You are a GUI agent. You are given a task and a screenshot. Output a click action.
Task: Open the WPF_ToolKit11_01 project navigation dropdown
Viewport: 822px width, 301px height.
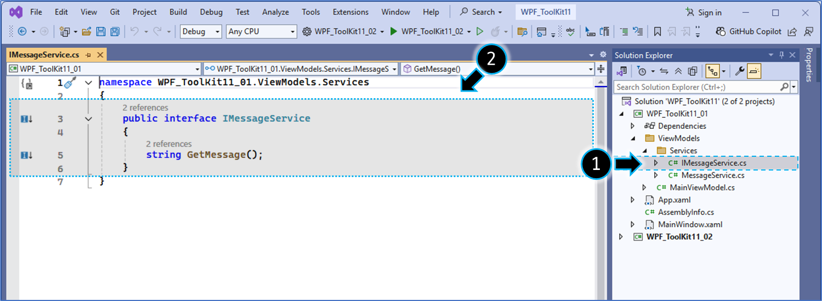pyautogui.click(x=104, y=69)
